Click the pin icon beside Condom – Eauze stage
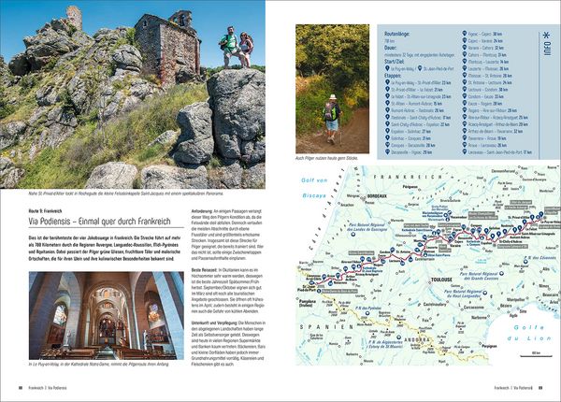This screenshot has width=561, height=402. [x=465, y=96]
